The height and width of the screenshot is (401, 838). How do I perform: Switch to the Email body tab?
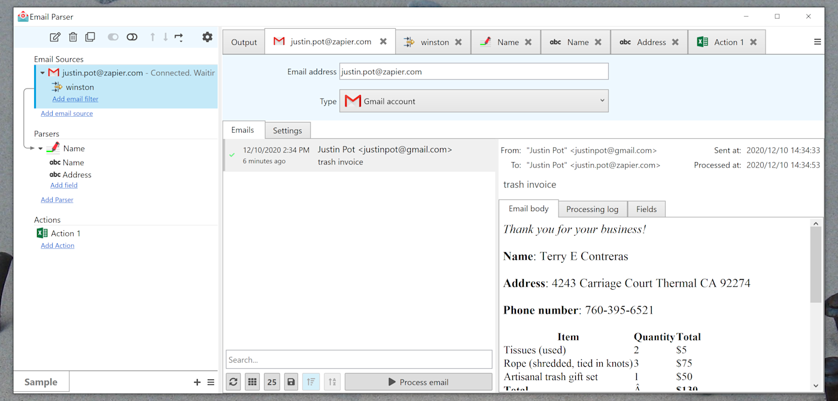click(x=529, y=208)
